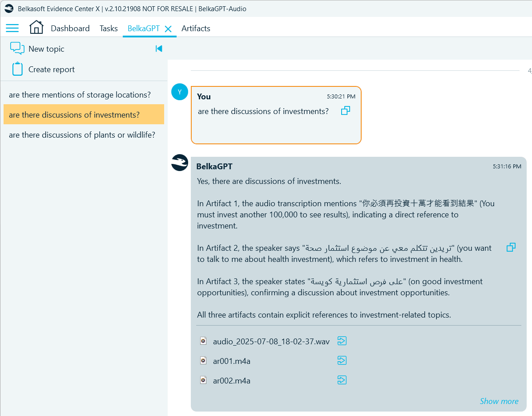Close the BelkaGPT tab
This screenshot has width=532, height=416.
coord(168,29)
